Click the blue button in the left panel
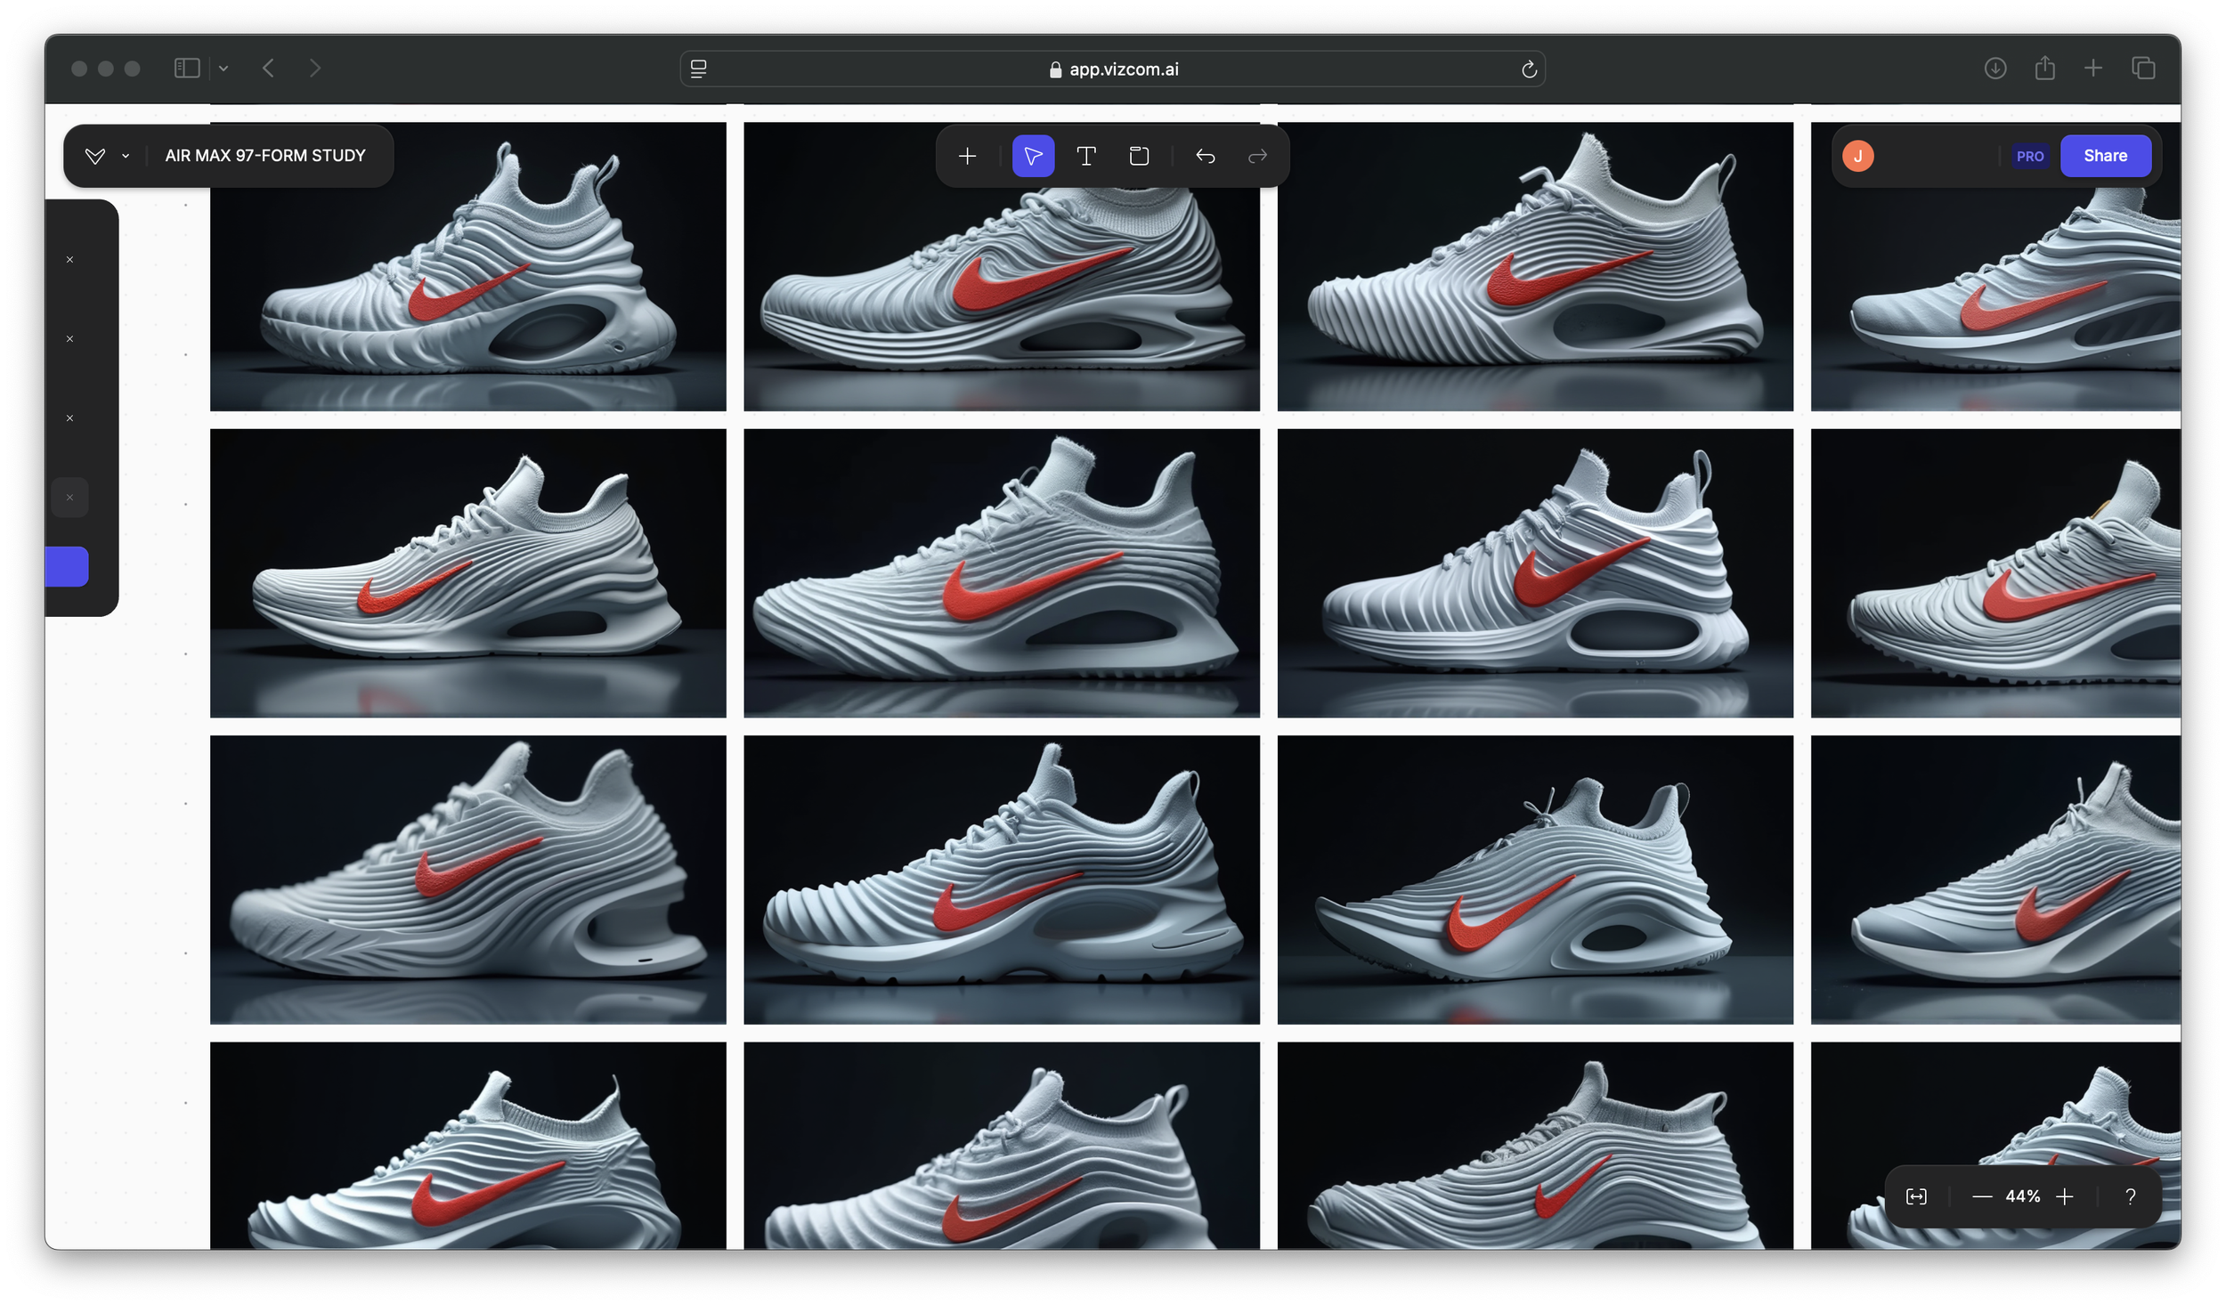 click(67, 566)
